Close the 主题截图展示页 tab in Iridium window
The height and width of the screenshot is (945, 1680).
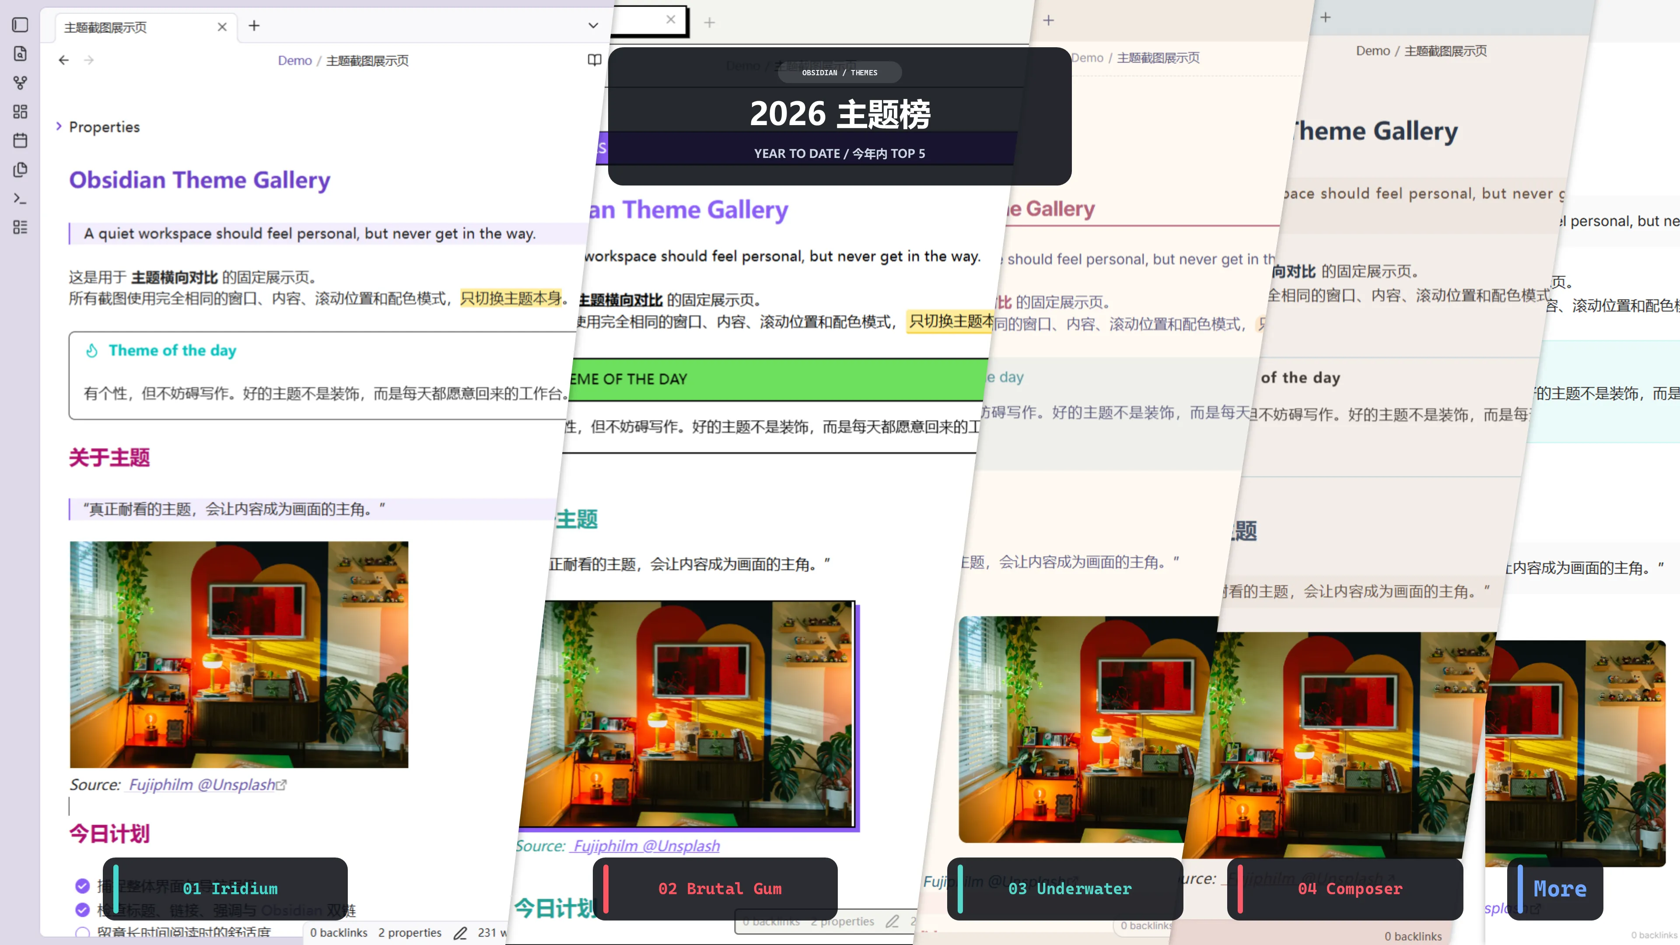[x=222, y=27]
